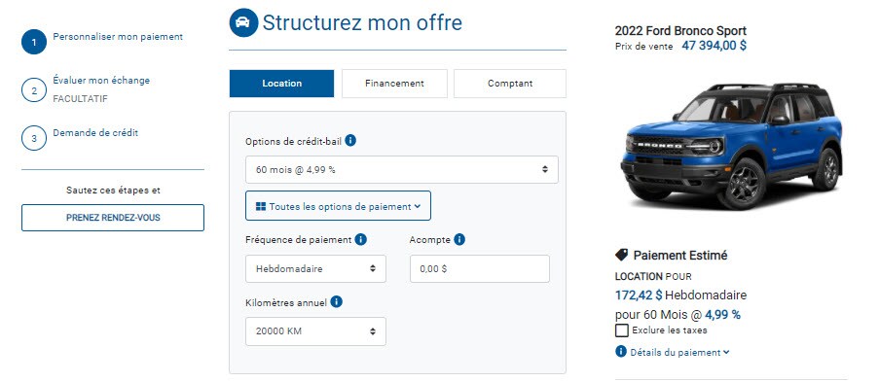The width and height of the screenshot is (879, 382).
Task: Expand the Détails du paiement link
Action: click(x=679, y=352)
